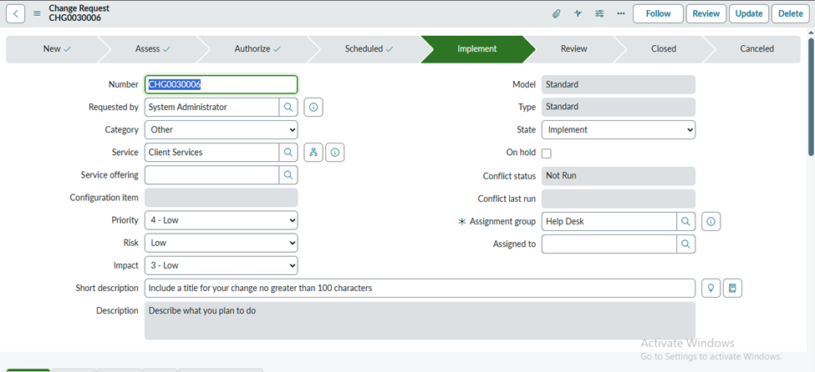Image resolution: width=815 pixels, height=372 pixels.
Task: Click the lookup icon beside Requested by
Action: pyautogui.click(x=288, y=108)
